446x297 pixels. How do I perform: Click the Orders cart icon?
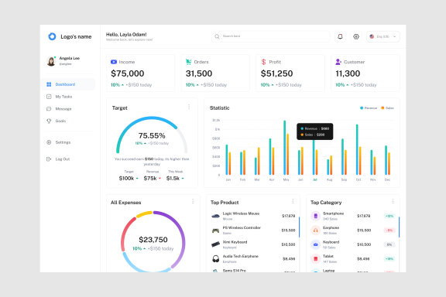[188, 62]
